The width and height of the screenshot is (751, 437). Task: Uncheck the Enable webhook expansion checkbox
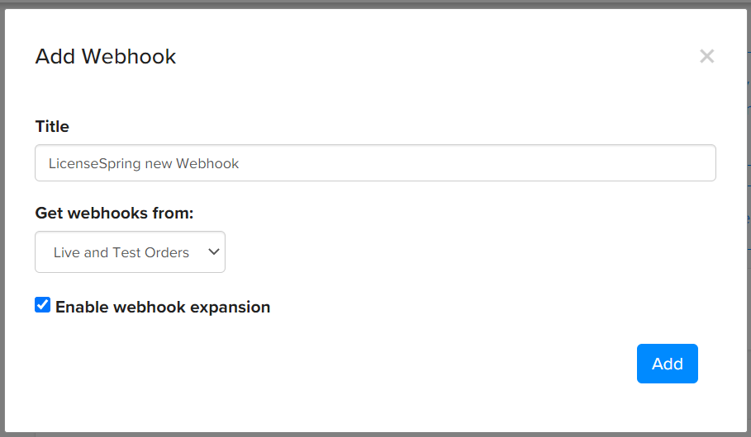pyautogui.click(x=43, y=306)
